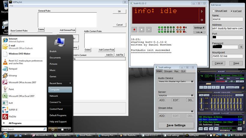
Task: Select the ShoutCast radio button
Action: (x=214, y=11)
